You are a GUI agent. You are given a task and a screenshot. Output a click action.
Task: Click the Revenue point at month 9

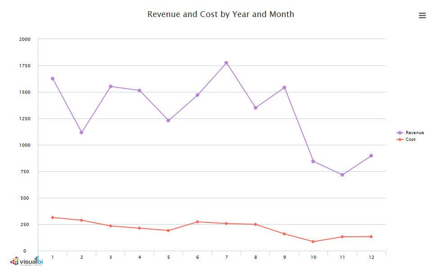pyautogui.click(x=284, y=87)
